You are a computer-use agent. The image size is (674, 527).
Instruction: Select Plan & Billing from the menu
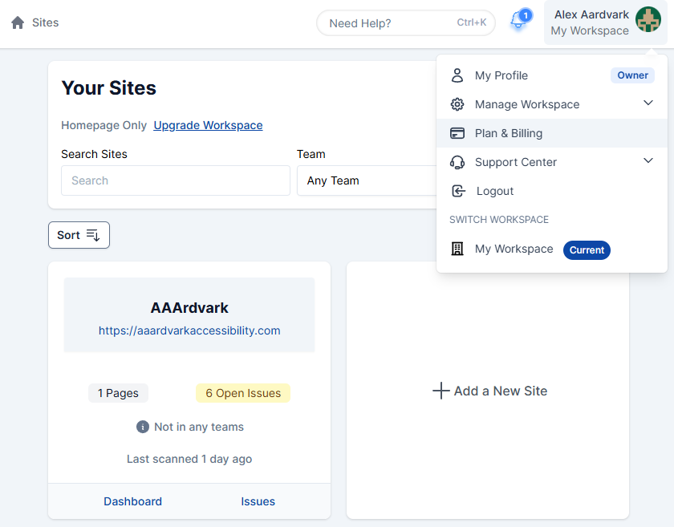(x=509, y=133)
